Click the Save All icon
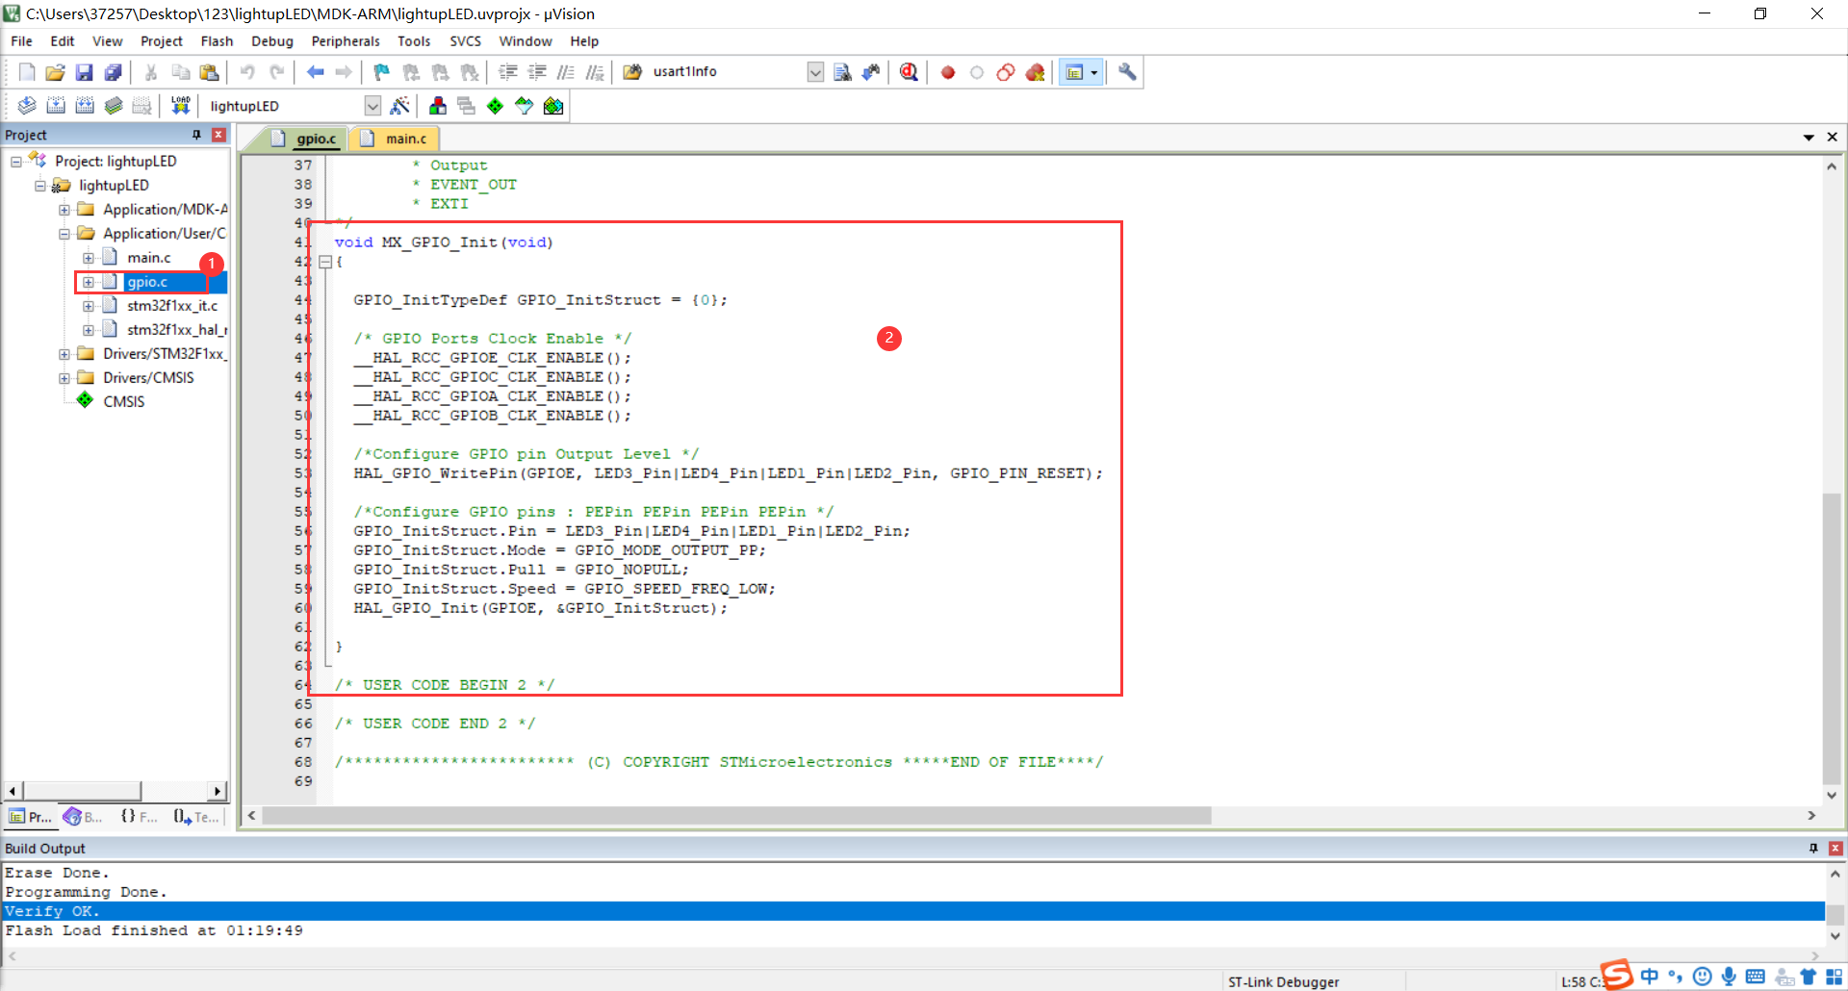1848x991 pixels. (114, 72)
